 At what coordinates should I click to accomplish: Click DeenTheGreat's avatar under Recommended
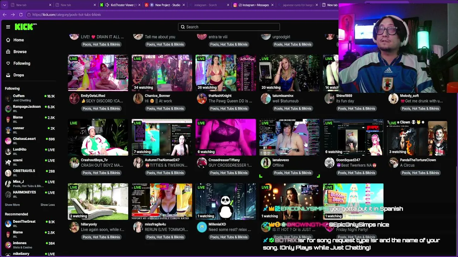pyautogui.click(x=8, y=224)
